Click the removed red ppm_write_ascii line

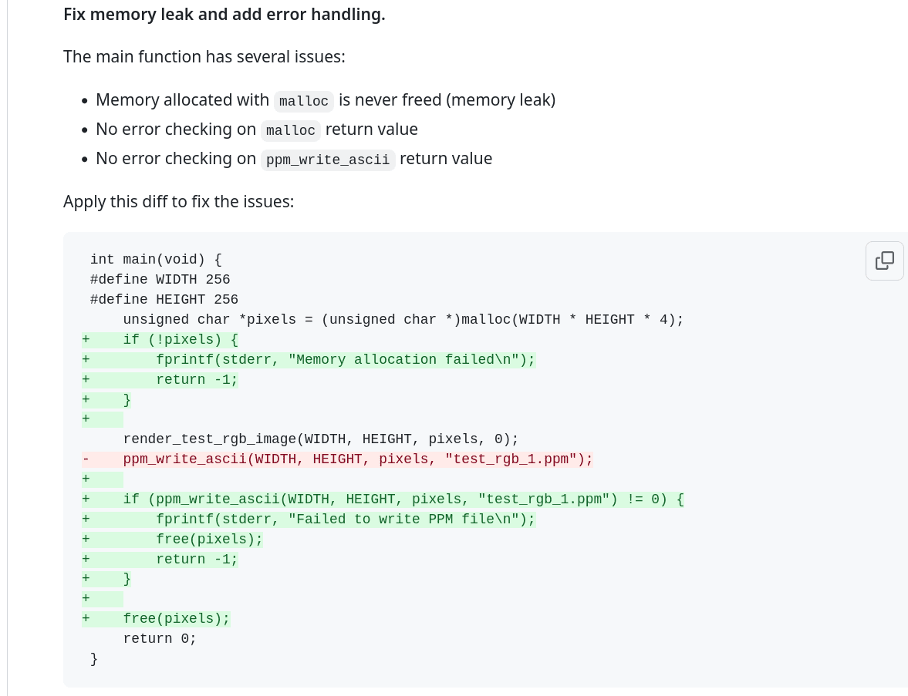(357, 459)
